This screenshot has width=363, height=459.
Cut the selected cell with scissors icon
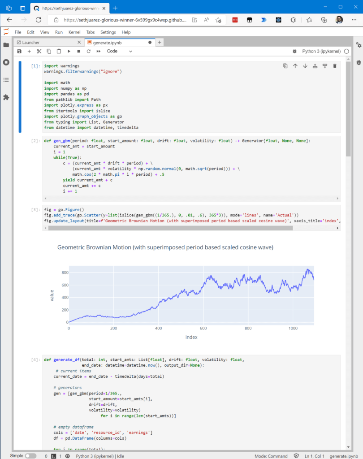coord(39,52)
